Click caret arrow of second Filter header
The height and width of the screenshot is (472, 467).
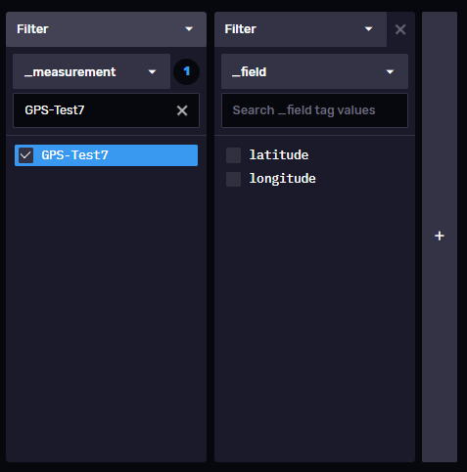click(x=369, y=29)
